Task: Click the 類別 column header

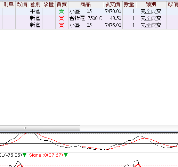Action: click(x=151, y=5)
